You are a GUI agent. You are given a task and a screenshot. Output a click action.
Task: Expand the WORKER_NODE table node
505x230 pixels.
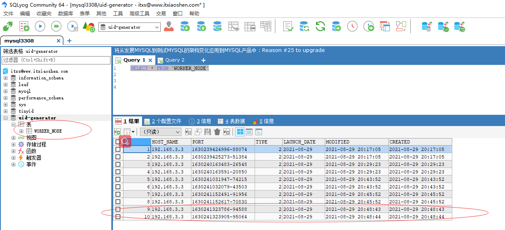22,131
